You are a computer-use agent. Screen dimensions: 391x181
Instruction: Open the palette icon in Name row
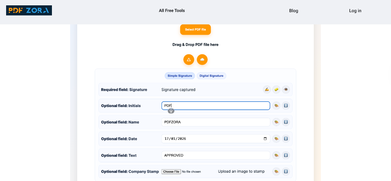point(276,122)
